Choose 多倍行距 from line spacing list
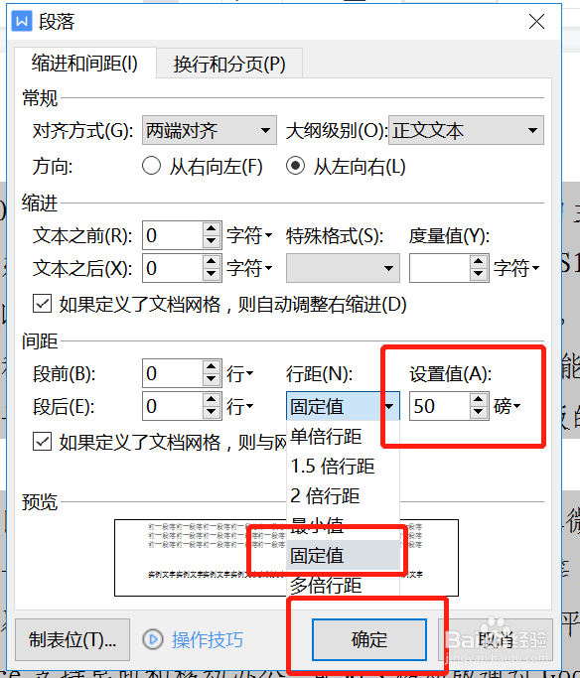580x678 pixels. tap(343, 585)
